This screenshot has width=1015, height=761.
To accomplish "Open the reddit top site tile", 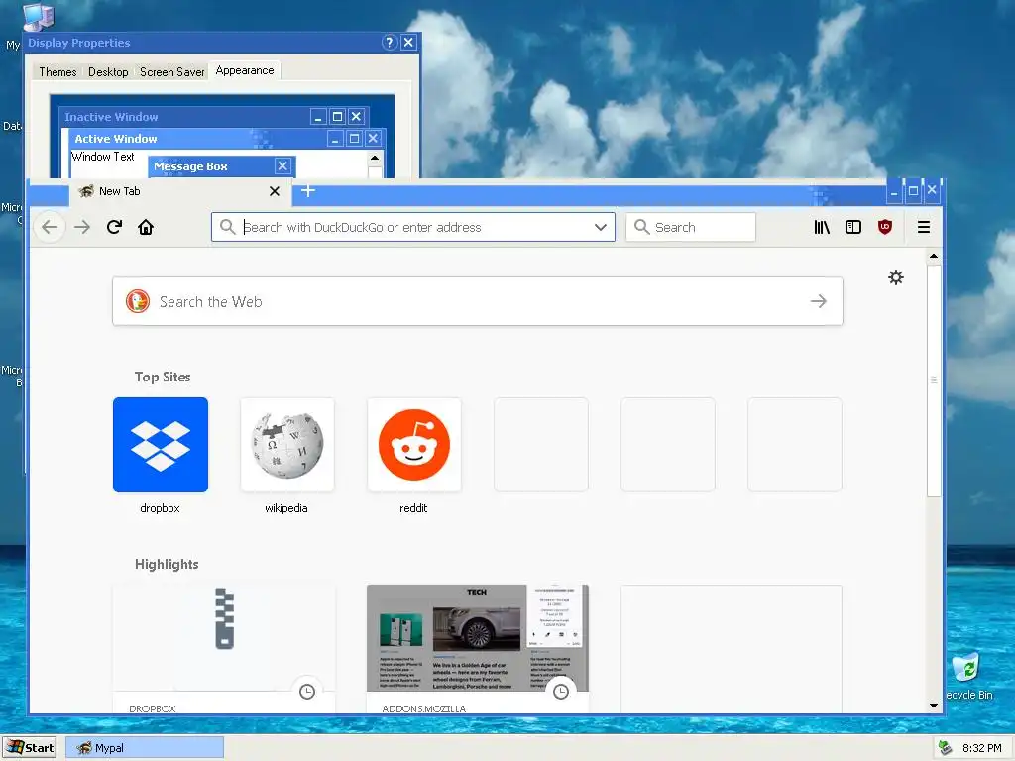I will (x=414, y=445).
